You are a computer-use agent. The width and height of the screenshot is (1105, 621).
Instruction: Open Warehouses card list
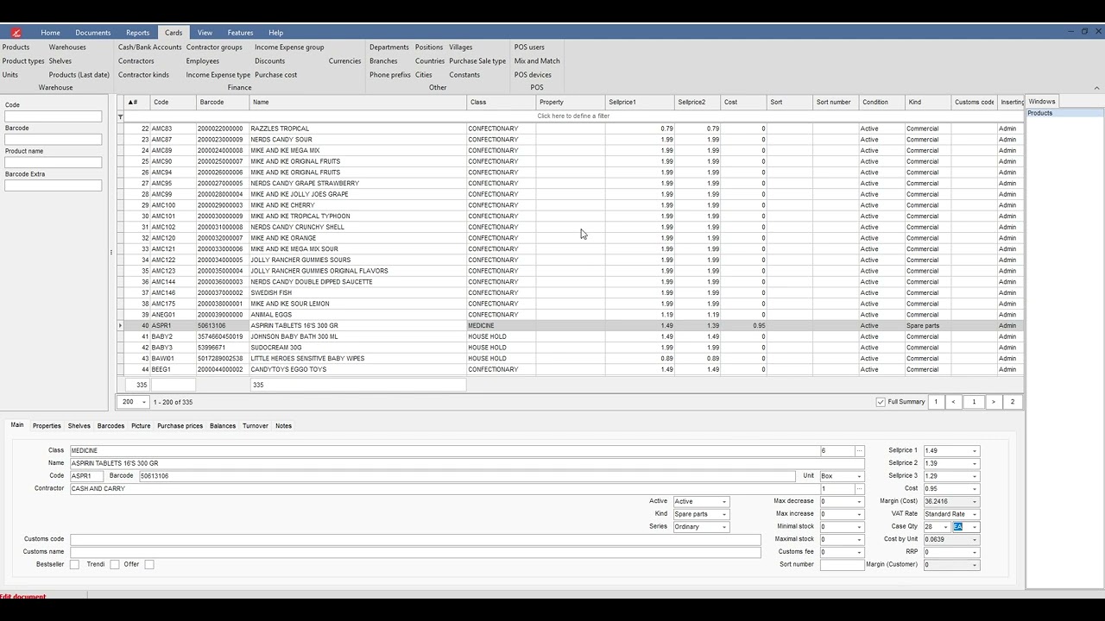tap(67, 47)
